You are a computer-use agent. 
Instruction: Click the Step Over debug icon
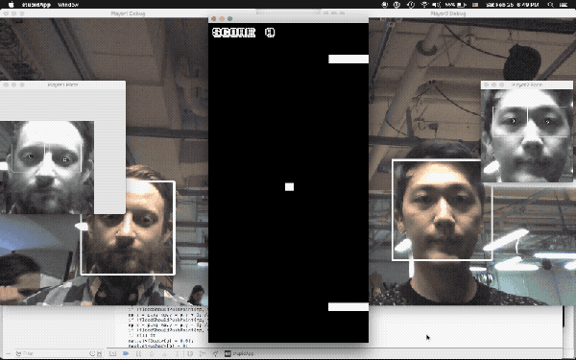(x=152, y=353)
